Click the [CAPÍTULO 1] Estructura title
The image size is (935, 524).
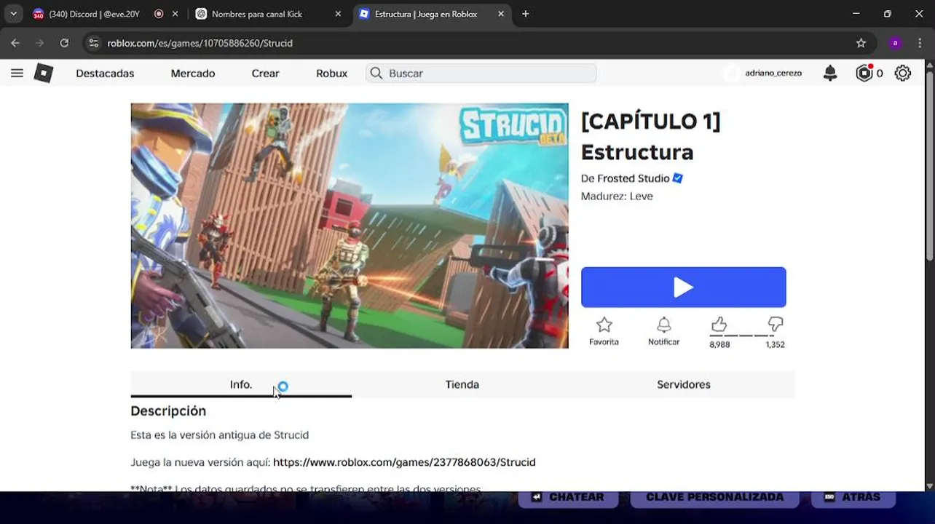(650, 136)
